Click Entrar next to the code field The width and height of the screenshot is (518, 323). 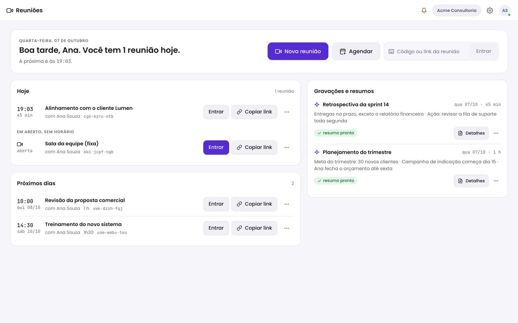(484, 51)
